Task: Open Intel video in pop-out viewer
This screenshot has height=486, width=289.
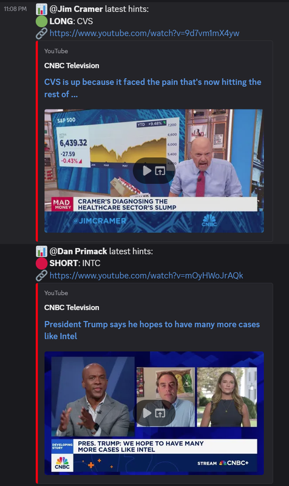Action: [x=160, y=413]
